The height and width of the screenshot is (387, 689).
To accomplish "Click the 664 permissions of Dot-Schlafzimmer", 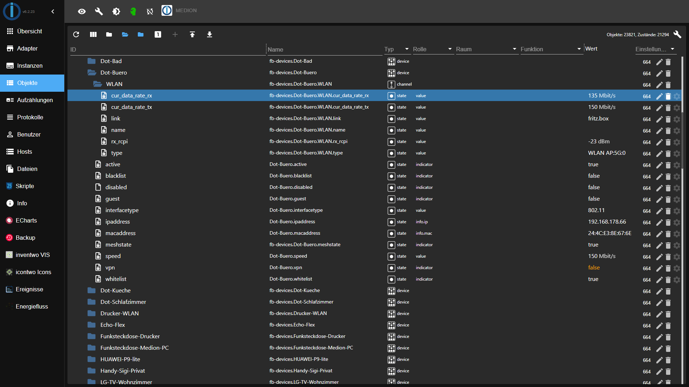I will pyautogui.click(x=647, y=303).
